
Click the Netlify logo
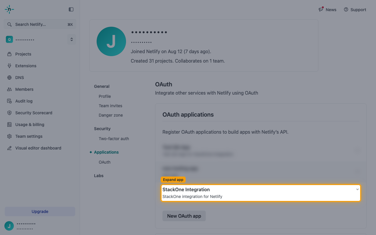tap(9, 9)
